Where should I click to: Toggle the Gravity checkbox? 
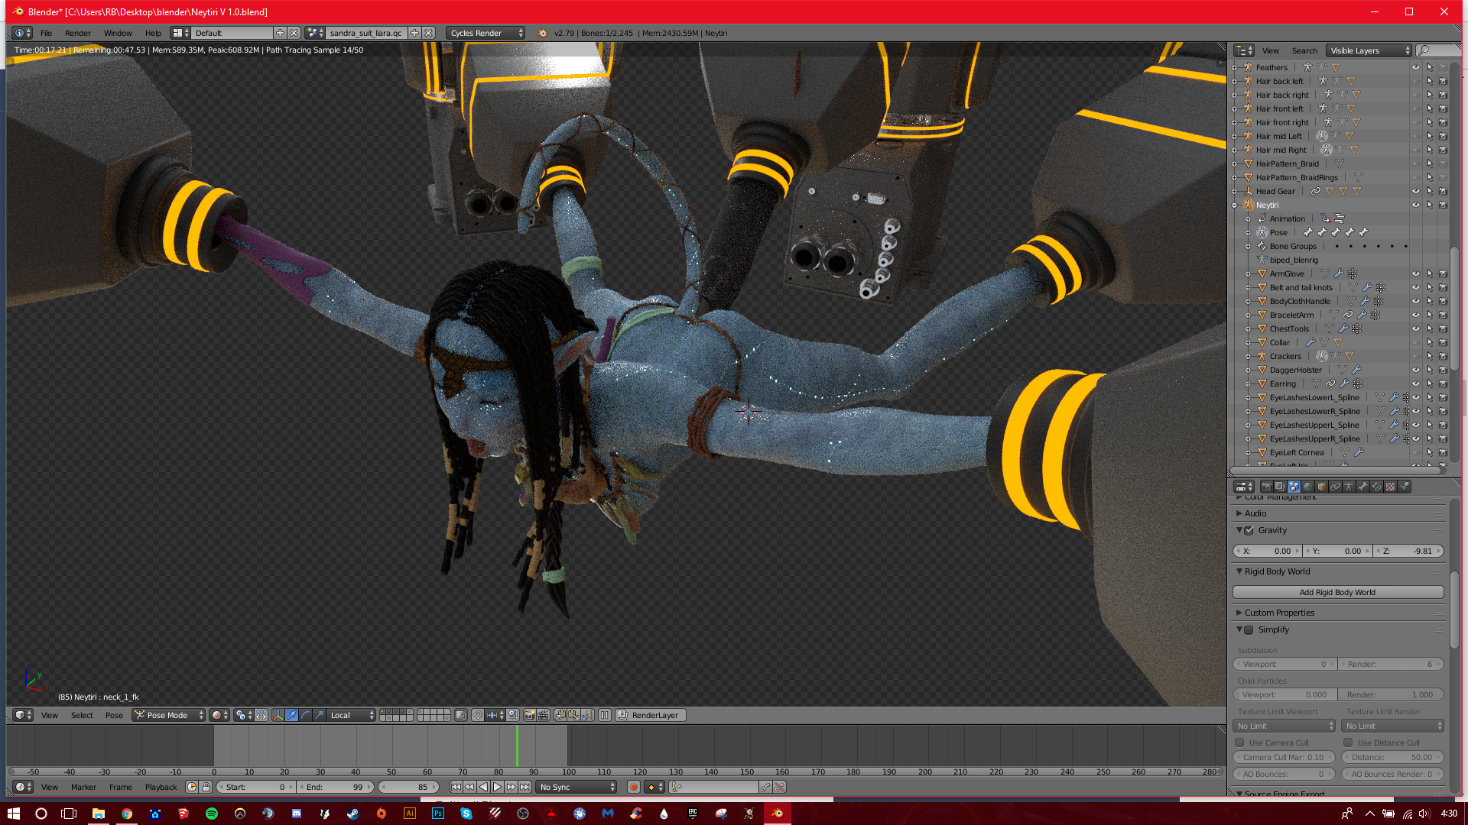coord(1249,531)
